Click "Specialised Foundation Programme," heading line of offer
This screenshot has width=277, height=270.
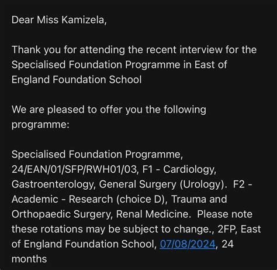97,155
